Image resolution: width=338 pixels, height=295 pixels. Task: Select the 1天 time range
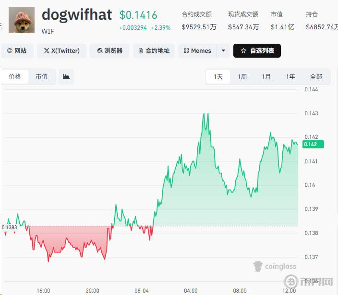pyautogui.click(x=218, y=76)
